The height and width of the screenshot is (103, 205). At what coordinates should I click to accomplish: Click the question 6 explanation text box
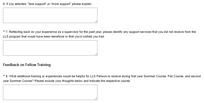tap(50, 15)
